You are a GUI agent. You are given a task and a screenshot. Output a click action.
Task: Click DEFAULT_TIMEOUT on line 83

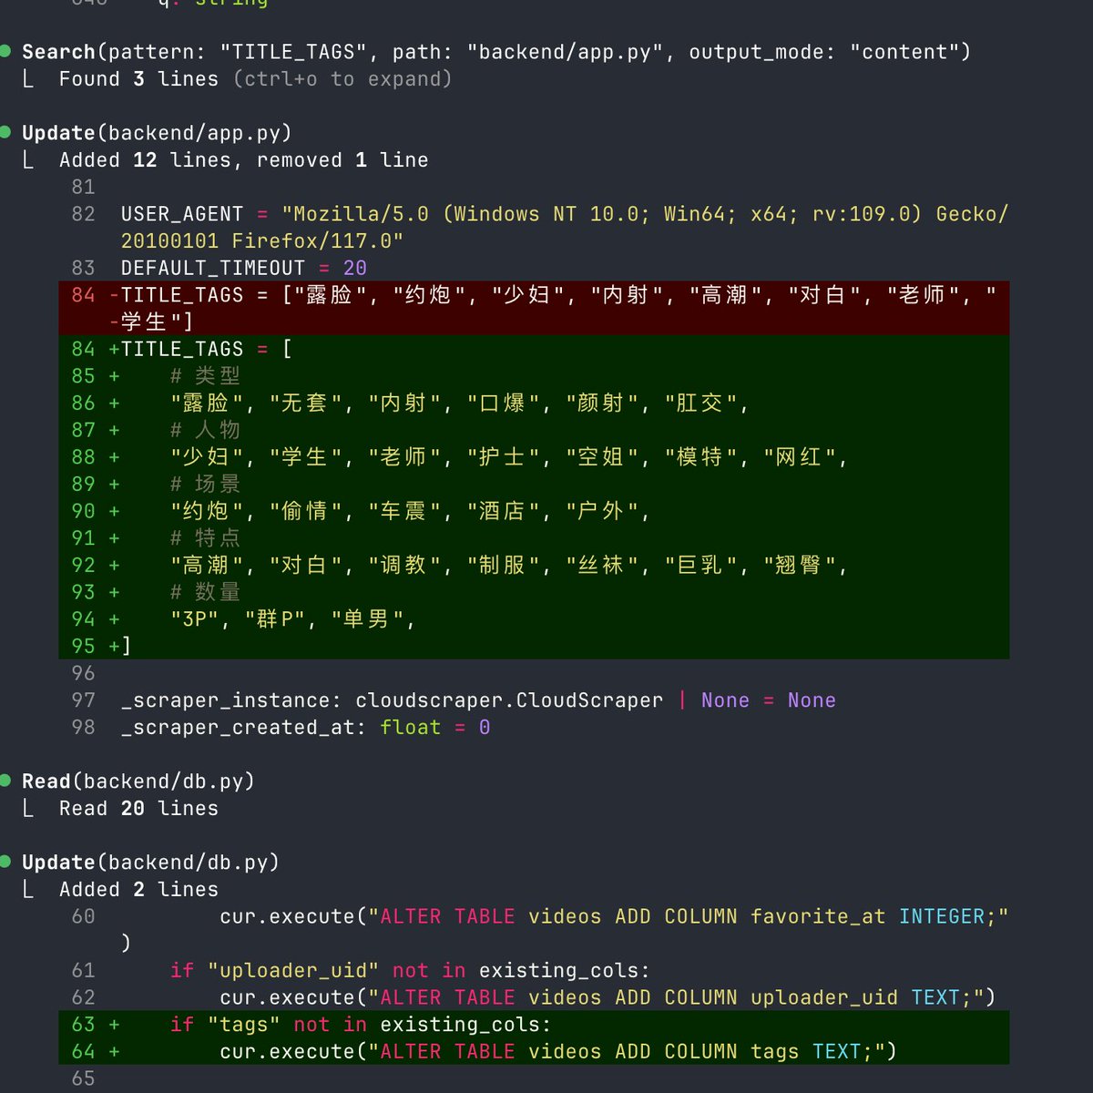(x=213, y=268)
